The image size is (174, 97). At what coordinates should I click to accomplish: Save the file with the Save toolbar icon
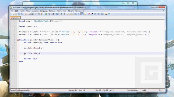(19, 14)
